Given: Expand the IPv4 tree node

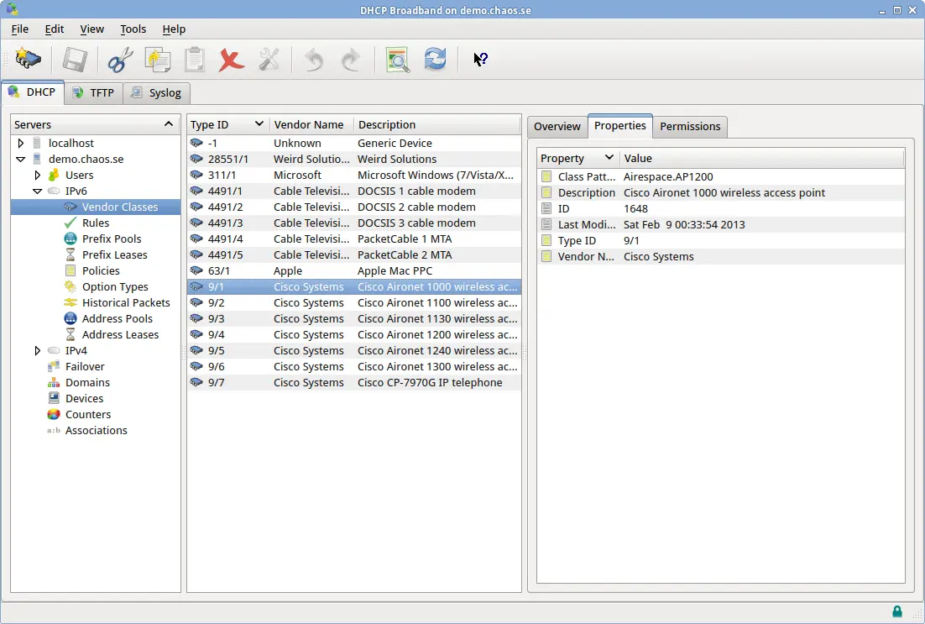Looking at the screenshot, I should [x=38, y=351].
